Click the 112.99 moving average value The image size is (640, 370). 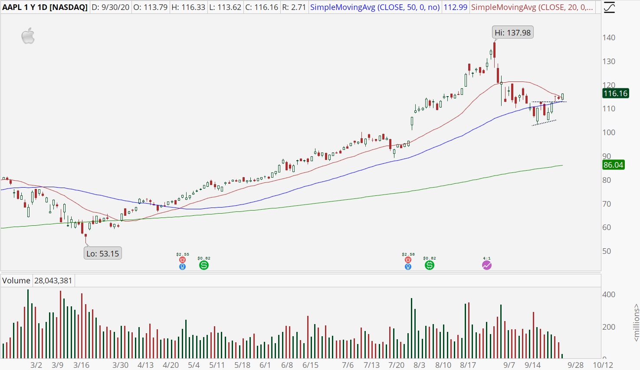pyautogui.click(x=455, y=7)
